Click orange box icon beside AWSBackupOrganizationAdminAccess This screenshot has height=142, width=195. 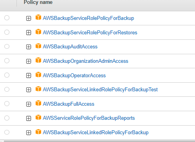coord(38,60)
